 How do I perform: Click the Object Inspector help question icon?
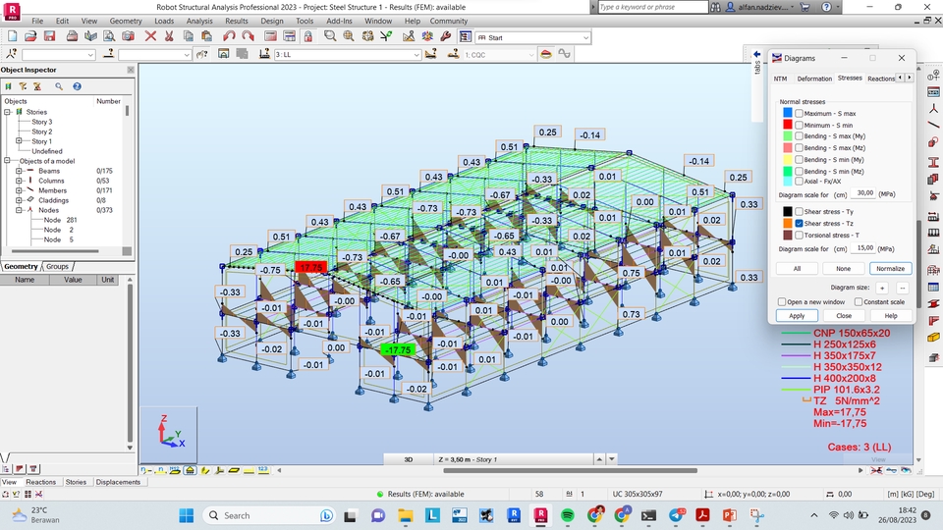click(77, 86)
